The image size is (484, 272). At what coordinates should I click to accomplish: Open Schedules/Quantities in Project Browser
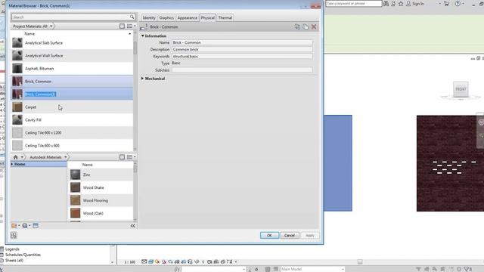[23, 255]
